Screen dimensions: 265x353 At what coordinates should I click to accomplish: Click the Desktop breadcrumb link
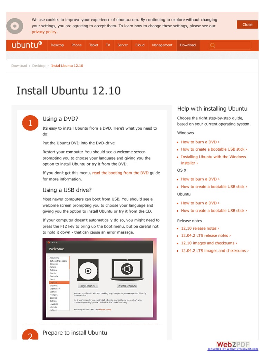coord(39,66)
